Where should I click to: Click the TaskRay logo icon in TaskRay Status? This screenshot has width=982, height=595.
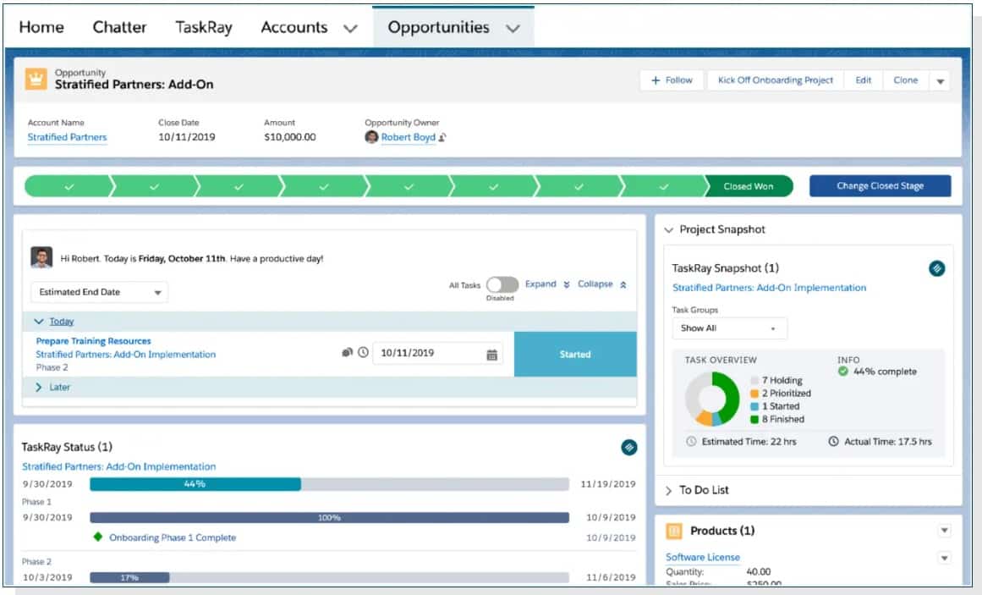point(628,447)
